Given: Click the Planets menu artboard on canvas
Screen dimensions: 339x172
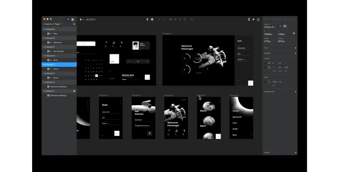Looking at the screenshot, I should coord(241,118).
